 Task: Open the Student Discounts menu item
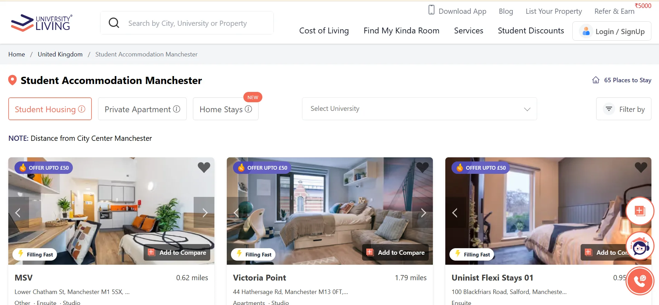pos(531,31)
